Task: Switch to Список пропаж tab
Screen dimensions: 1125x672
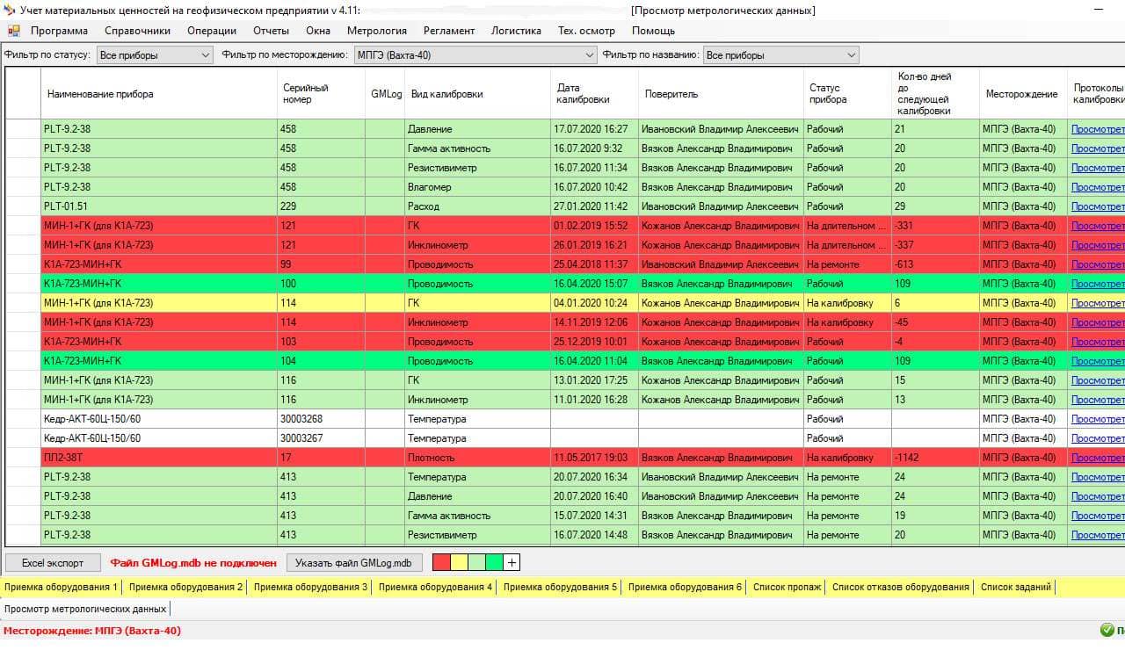Action: pyautogui.click(x=787, y=587)
